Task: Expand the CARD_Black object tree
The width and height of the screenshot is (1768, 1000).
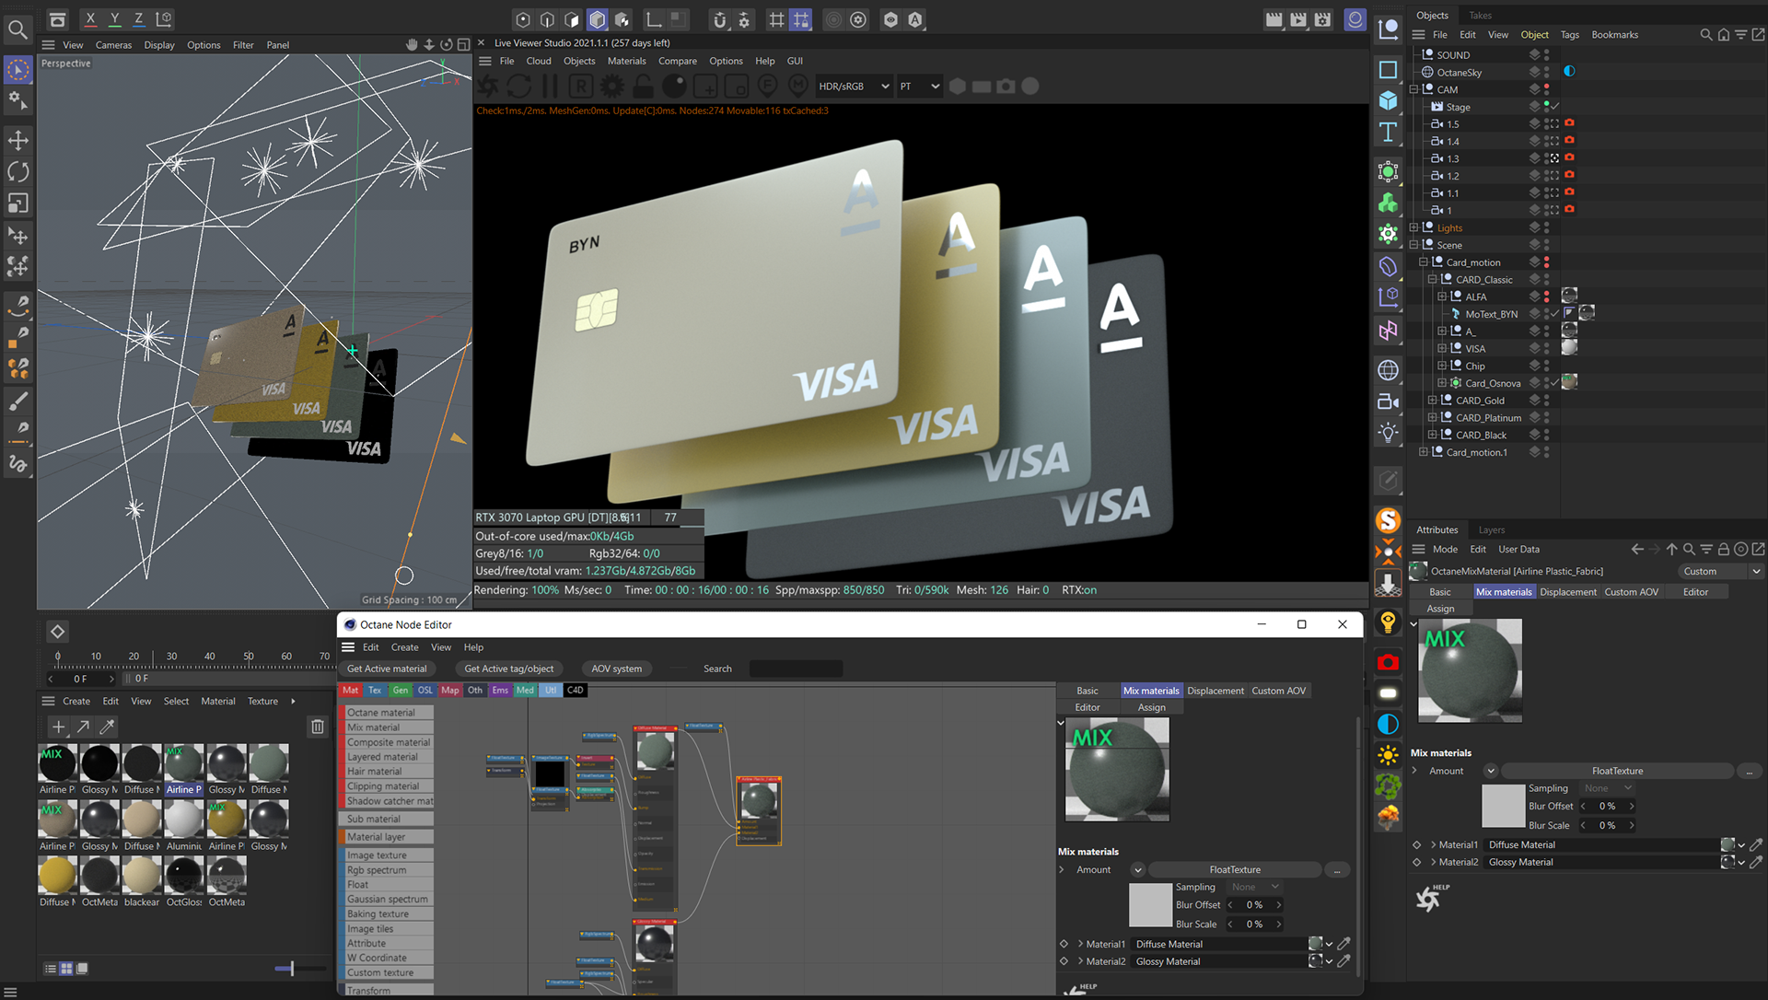Action: (1432, 435)
